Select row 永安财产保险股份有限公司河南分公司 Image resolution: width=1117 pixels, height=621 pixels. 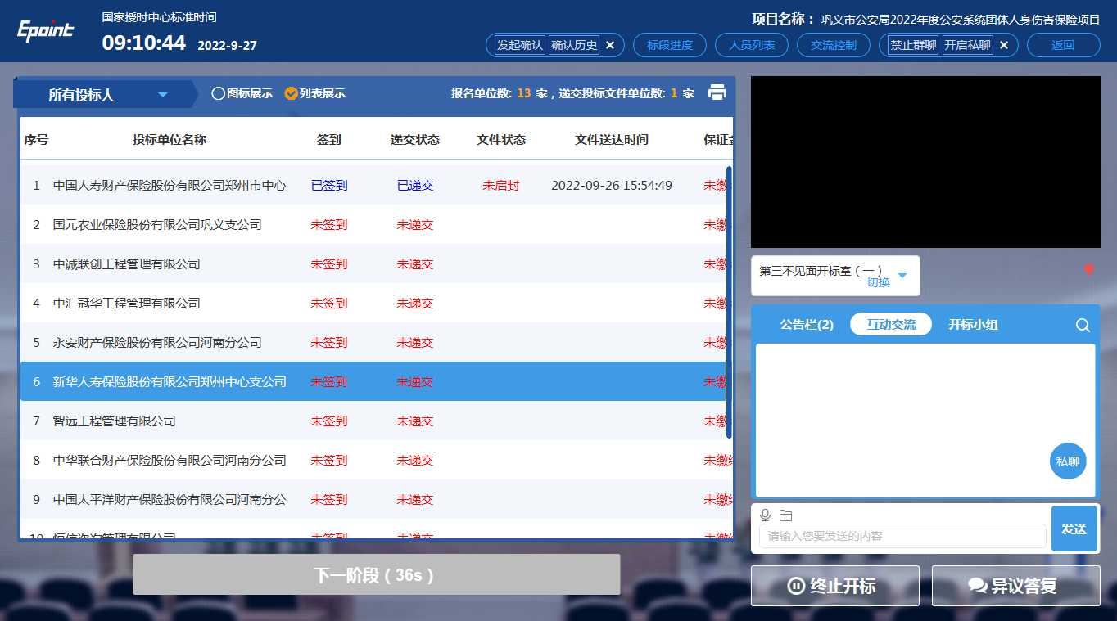[x=373, y=343]
